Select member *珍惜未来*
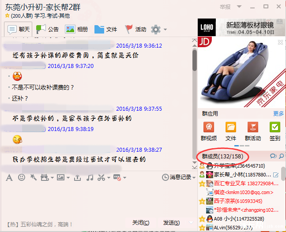The image size is (286, 232). (240, 210)
